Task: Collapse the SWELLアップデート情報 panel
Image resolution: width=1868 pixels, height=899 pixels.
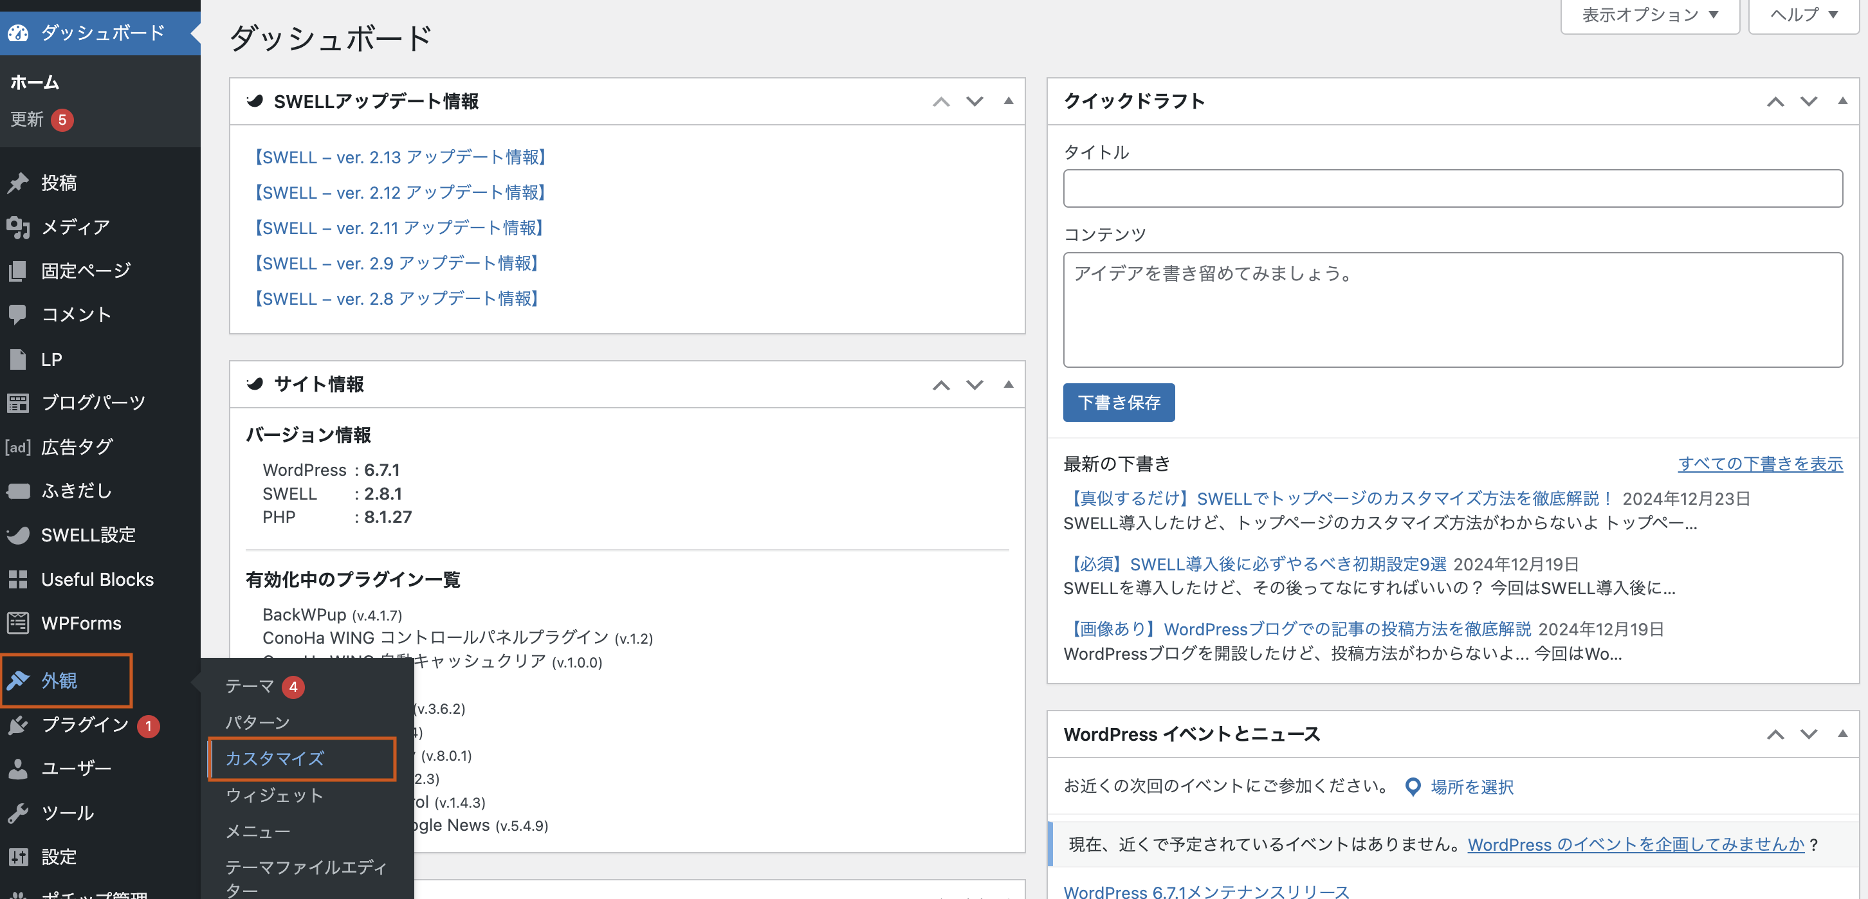Action: coord(1008,101)
